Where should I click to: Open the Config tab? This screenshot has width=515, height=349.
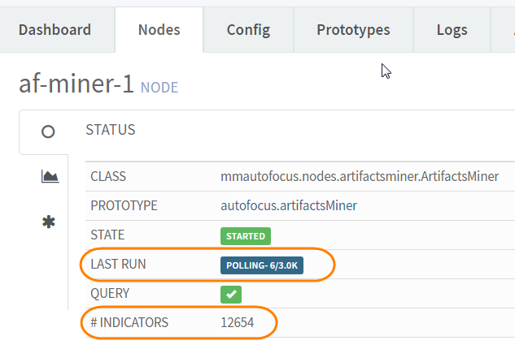248,30
